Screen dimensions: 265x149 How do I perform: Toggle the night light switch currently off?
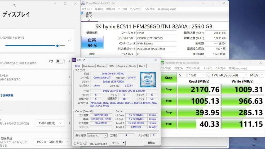tap(60, 61)
